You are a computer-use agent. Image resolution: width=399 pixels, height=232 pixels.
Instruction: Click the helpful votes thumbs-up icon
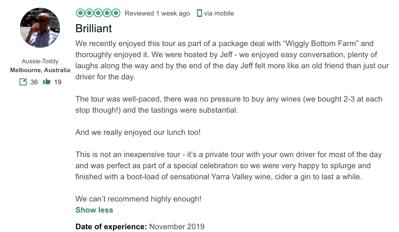47,82
